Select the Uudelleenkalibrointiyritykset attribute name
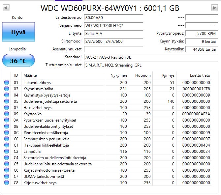221x195 pixels. (48, 126)
